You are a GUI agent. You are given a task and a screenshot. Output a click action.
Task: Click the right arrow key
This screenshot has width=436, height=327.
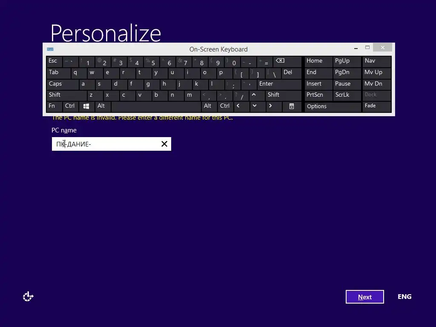point(273,106)
